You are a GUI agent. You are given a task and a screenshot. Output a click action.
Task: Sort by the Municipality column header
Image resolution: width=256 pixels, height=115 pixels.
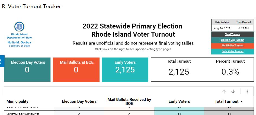[17, 101]
